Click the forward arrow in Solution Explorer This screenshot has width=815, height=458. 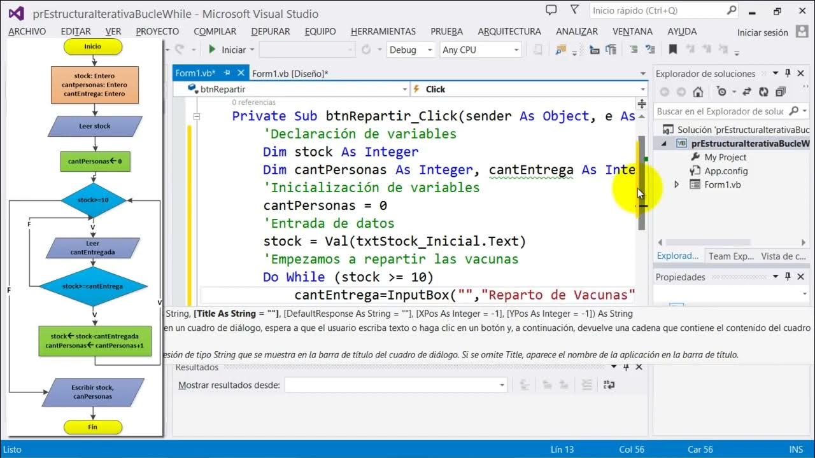681,92
